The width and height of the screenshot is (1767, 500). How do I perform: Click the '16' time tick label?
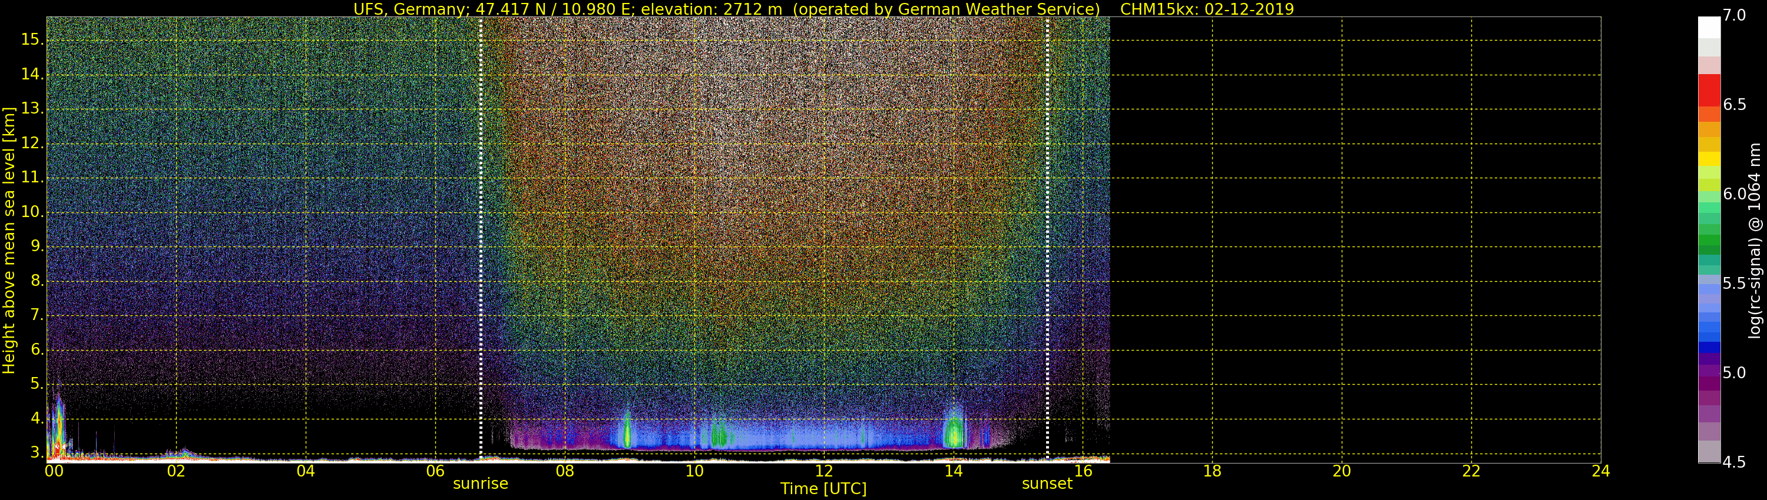coord(1083,471)
